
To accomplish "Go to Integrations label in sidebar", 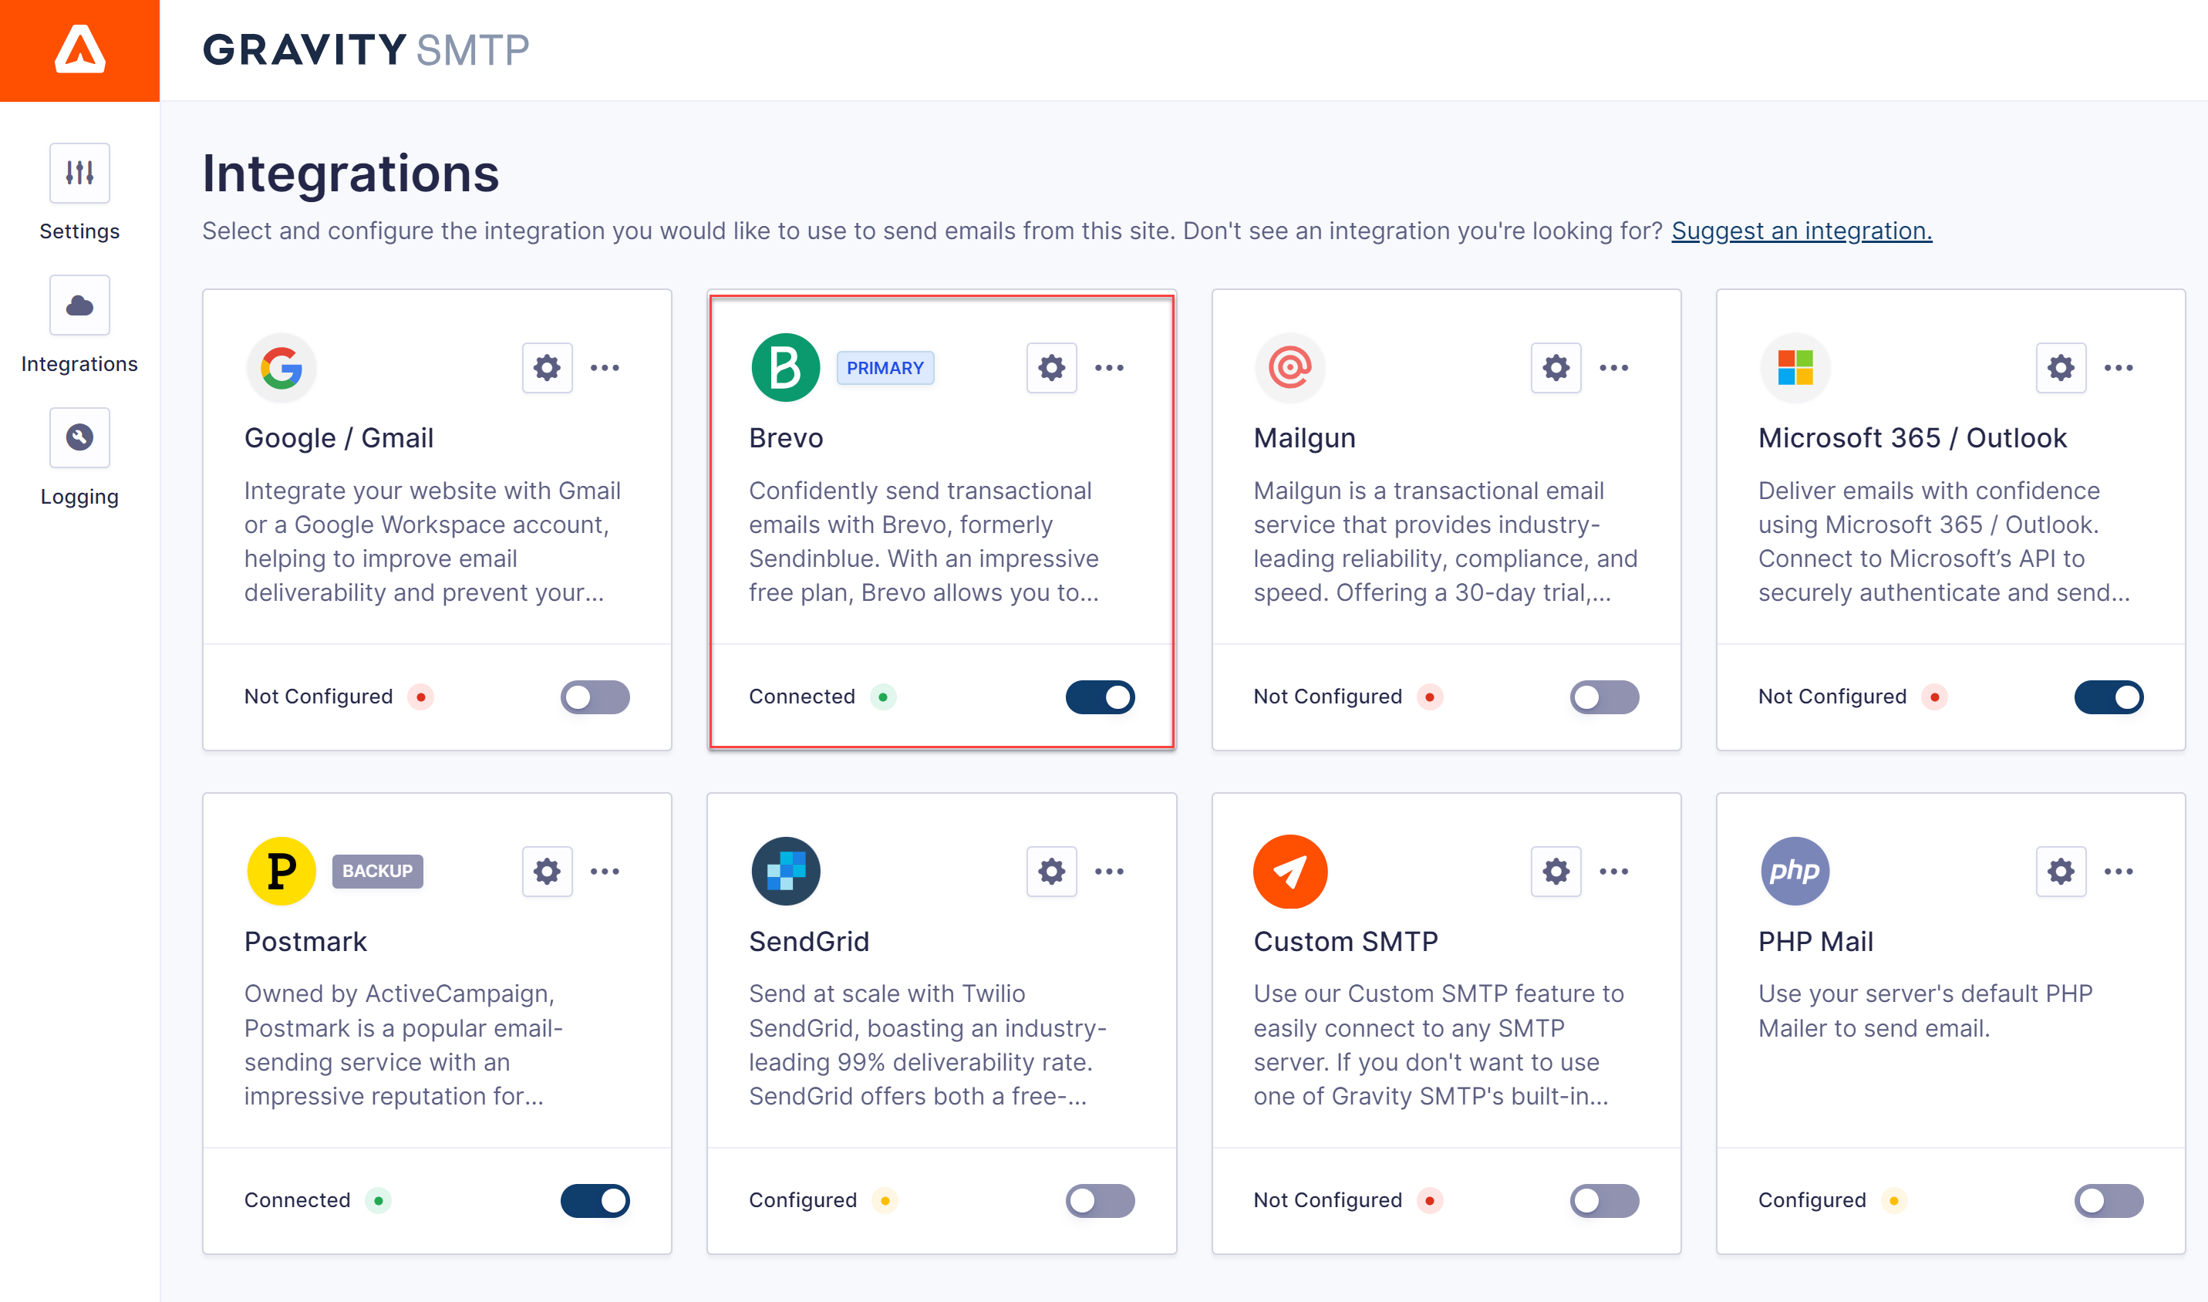I will point(80,364).
